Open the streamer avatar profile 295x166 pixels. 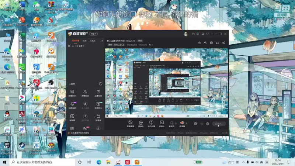(x=186, y=34)
